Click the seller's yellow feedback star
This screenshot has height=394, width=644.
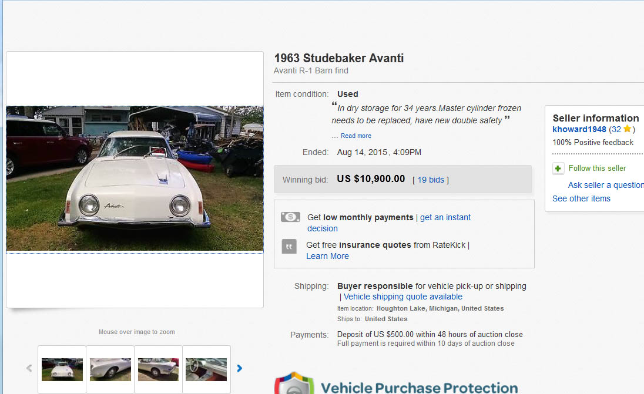pos(627,129)
